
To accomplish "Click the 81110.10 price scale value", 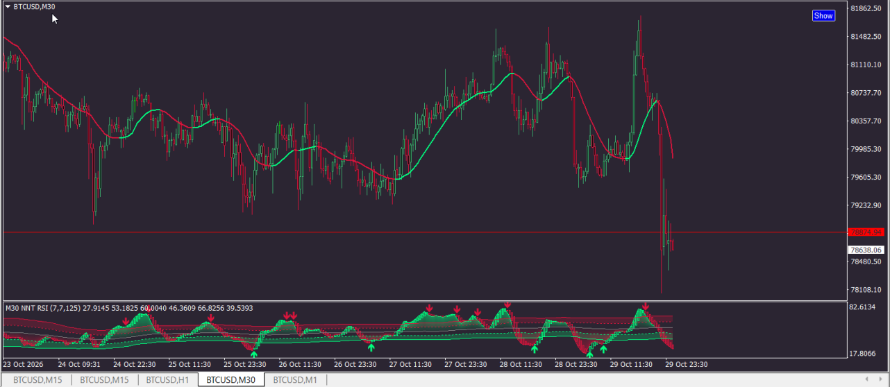I will tap(866, 64).
